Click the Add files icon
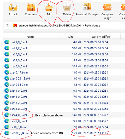This screenshot has width=125, height=139. pos(49,7)
